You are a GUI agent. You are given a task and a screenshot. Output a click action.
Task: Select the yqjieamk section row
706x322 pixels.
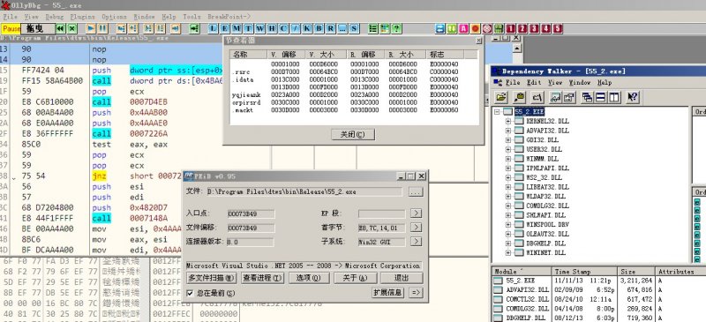click(354, 94)
